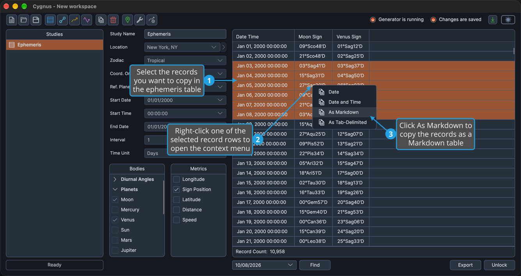
Task: Click the Ready status bar
Action: point(55,265)
